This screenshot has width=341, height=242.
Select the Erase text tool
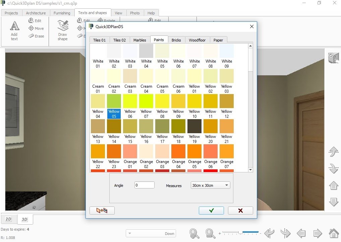pyautogui.click(x=36, y=36)
